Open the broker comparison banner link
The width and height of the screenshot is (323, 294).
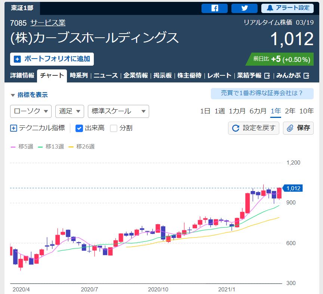(x=262, y=93)
